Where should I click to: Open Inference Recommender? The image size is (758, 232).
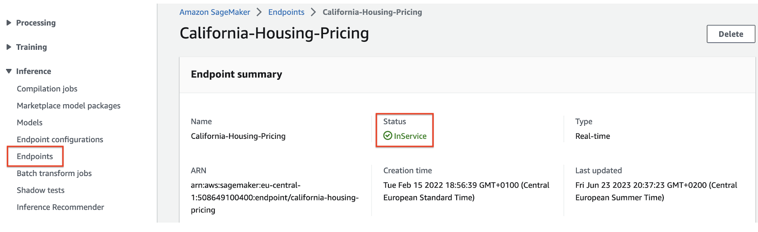point(61,207)
